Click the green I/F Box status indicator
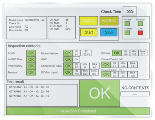 click(127, 24)
